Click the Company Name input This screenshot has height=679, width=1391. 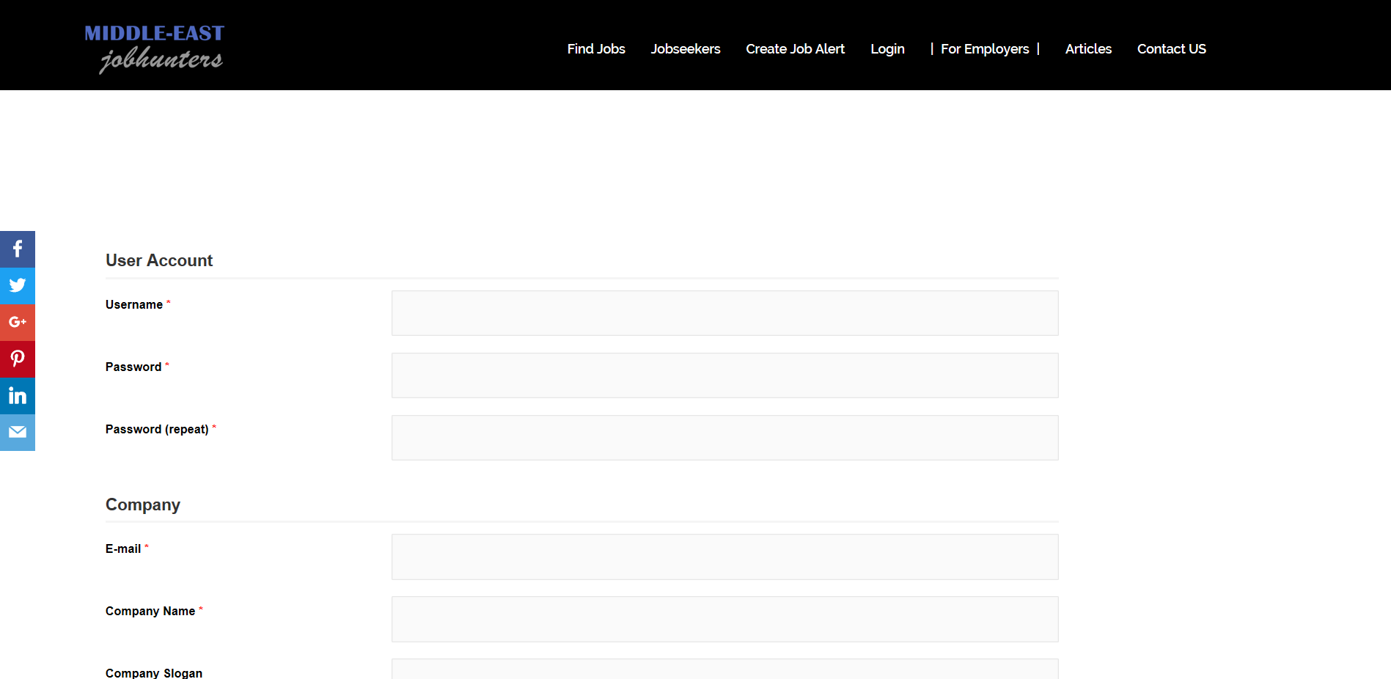(724, 619)
